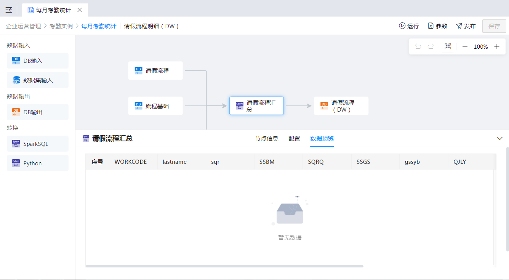Select the 请假流程（DW）output node
The image size is (509, 280).
tap(341, 106)
